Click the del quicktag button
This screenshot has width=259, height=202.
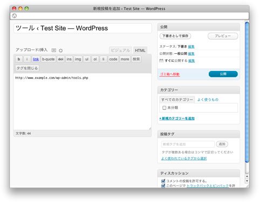(x=60, y=59)
